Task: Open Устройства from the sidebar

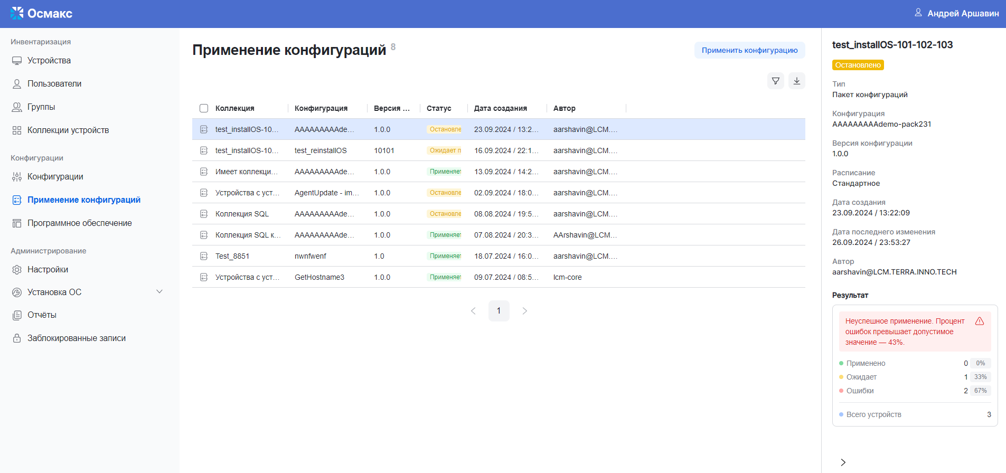Action: pyautogui.click(x=49, y=61)
